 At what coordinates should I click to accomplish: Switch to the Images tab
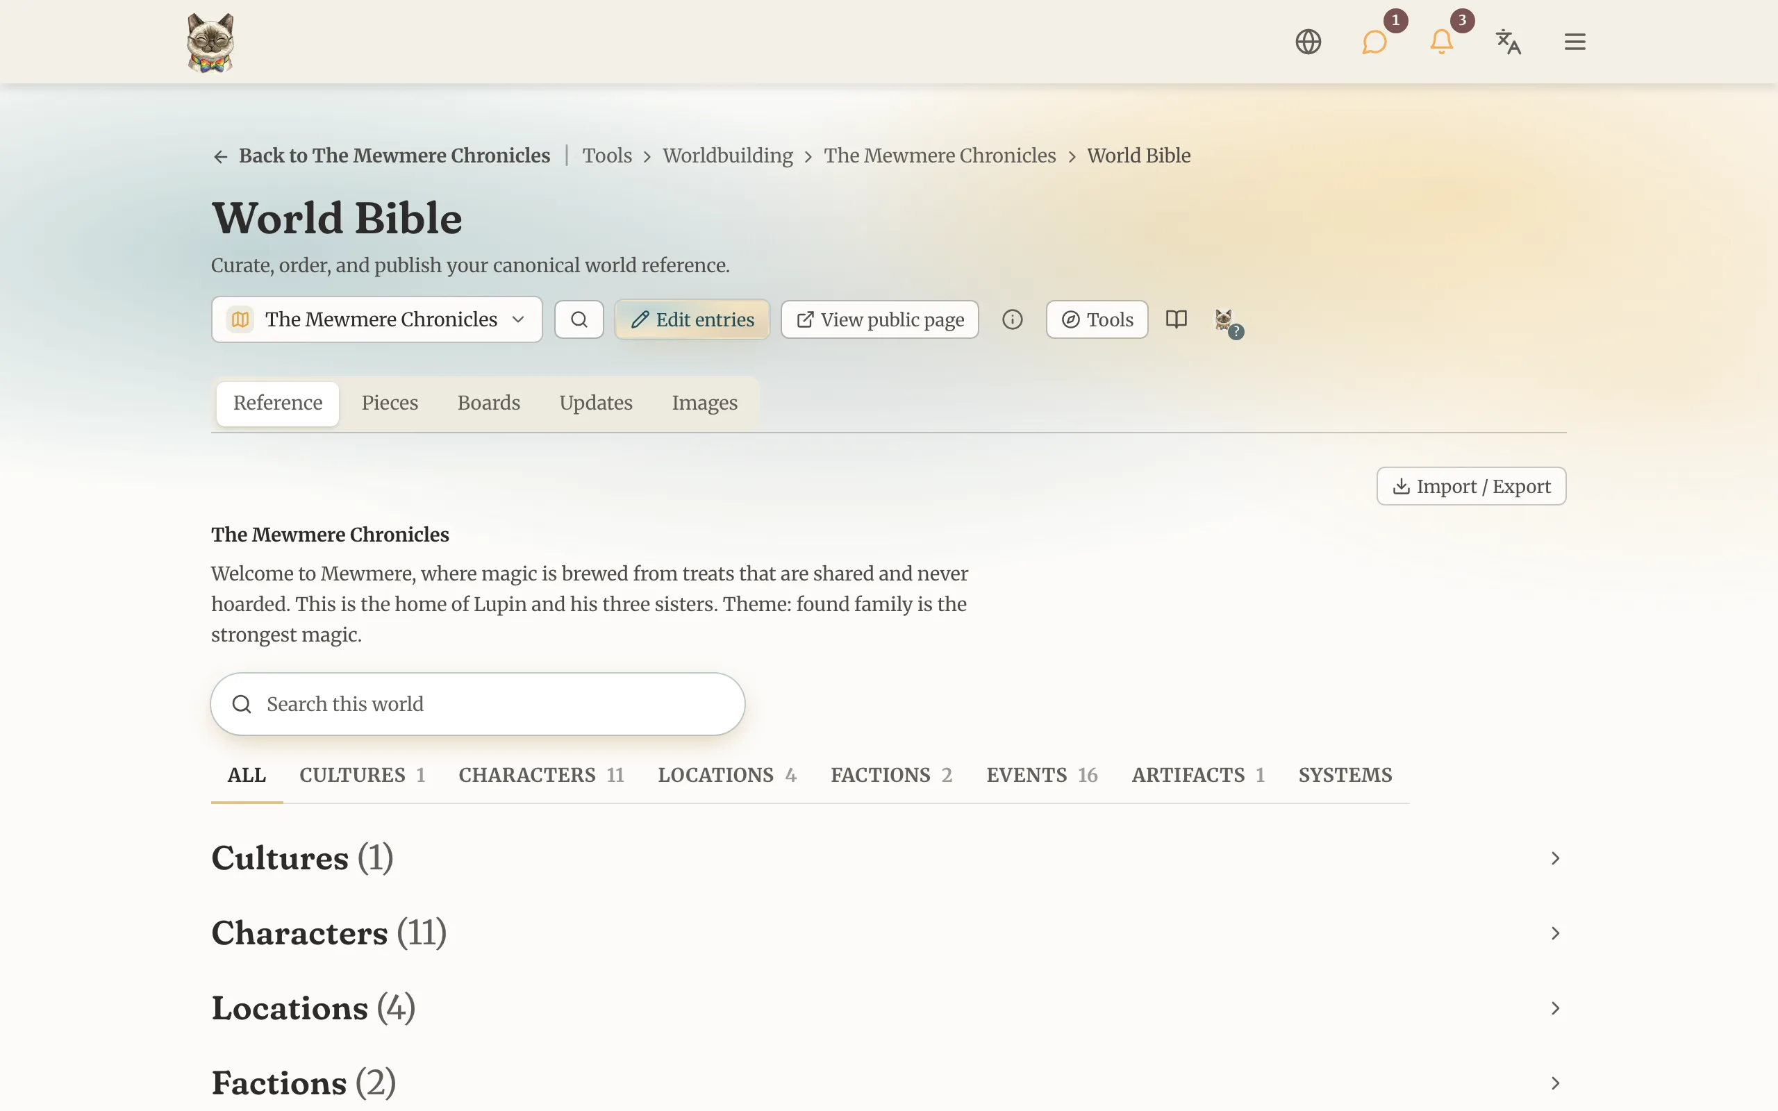(x=704, y=403)
